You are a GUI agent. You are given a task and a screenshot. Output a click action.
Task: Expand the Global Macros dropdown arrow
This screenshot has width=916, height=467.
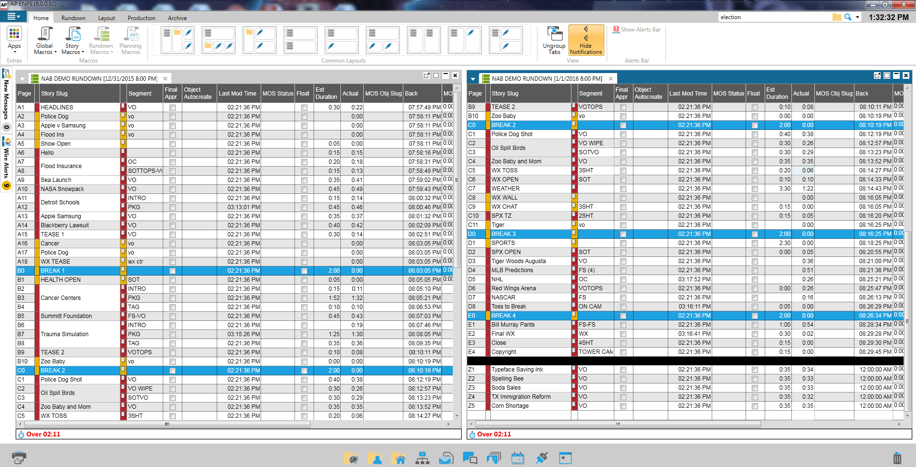[x=55, y=52]
